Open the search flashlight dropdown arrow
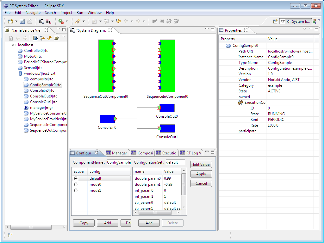This screenshot has height=243, width=324. point(84,21)
